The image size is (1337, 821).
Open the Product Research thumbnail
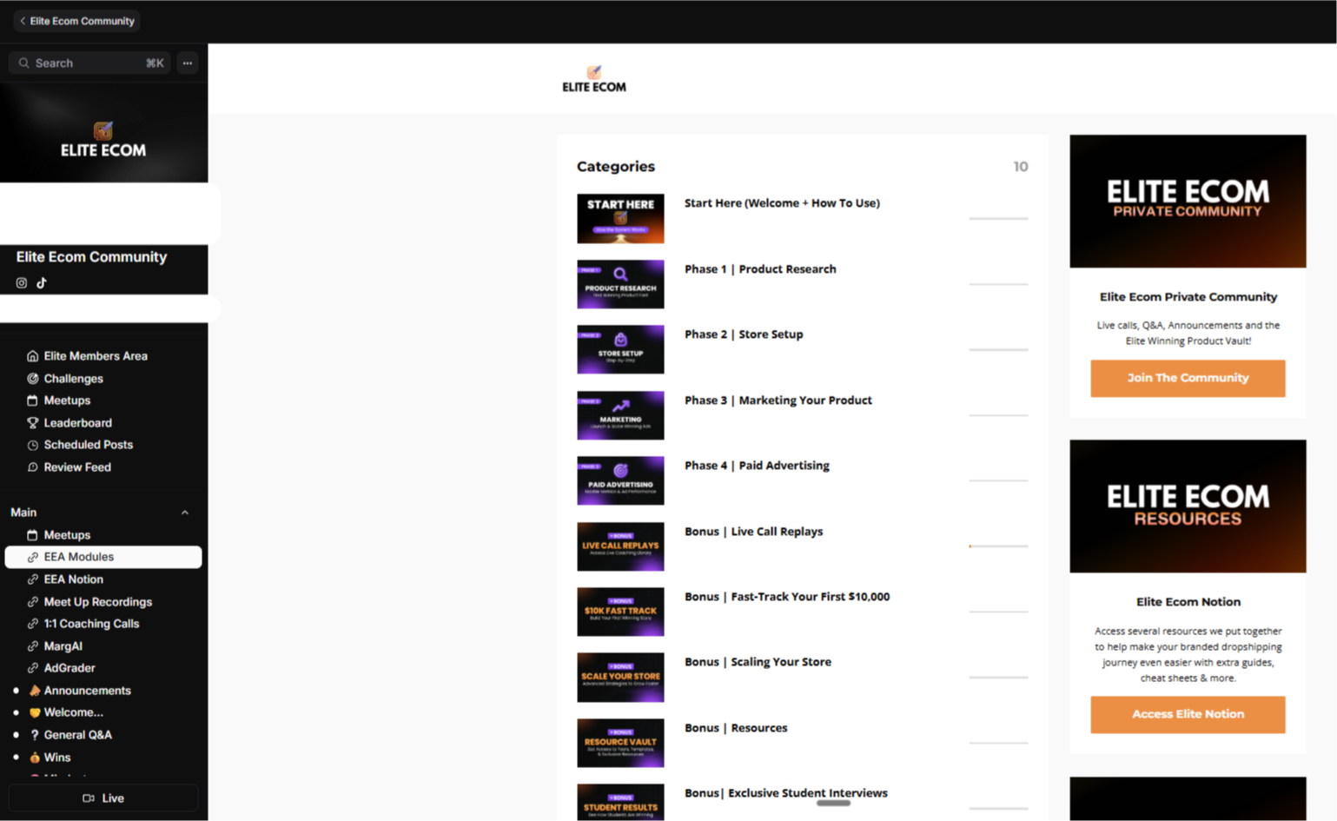click(x=620, y=284)
